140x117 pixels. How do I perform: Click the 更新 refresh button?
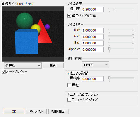53,65
